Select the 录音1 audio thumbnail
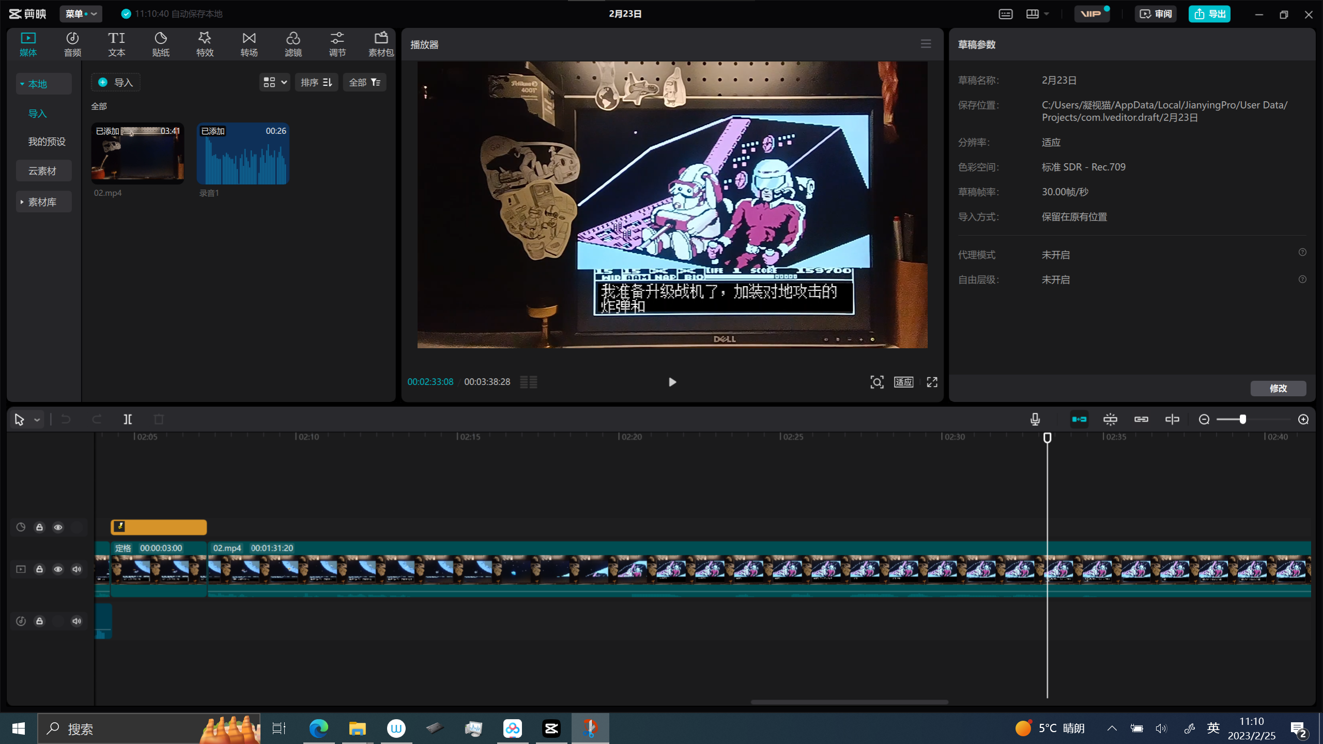The height and width of the screenshot is (744, 1323). coord(243,153)
